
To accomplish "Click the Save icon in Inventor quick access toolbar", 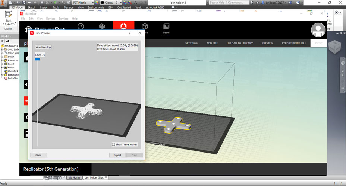I will point(24,3).
